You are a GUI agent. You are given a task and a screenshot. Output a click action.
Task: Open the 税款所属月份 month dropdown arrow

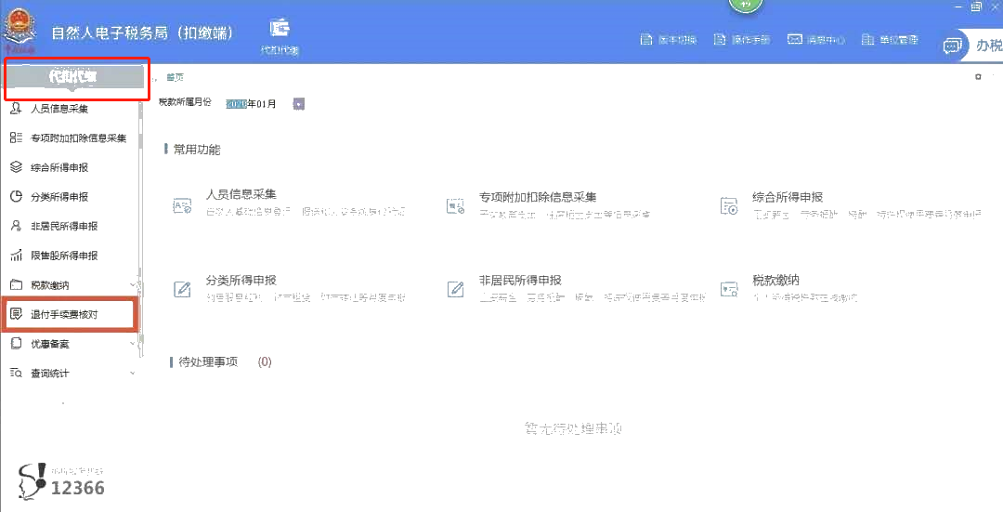299,104
